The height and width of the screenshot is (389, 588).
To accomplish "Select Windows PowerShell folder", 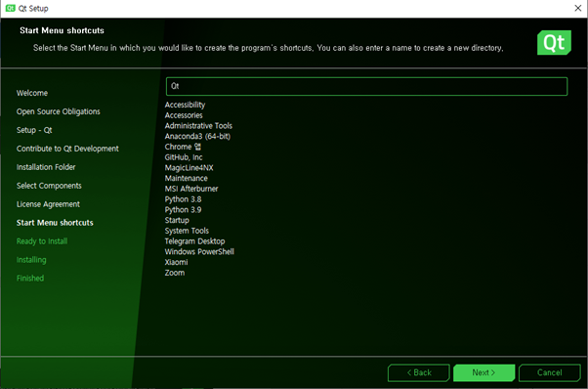I will (199, 252).
